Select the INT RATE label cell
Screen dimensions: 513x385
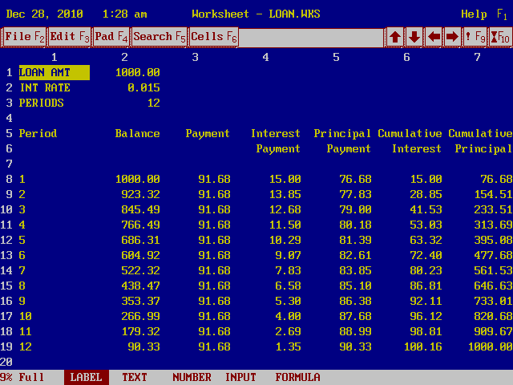pyautogui.click(x=45, y=87)
